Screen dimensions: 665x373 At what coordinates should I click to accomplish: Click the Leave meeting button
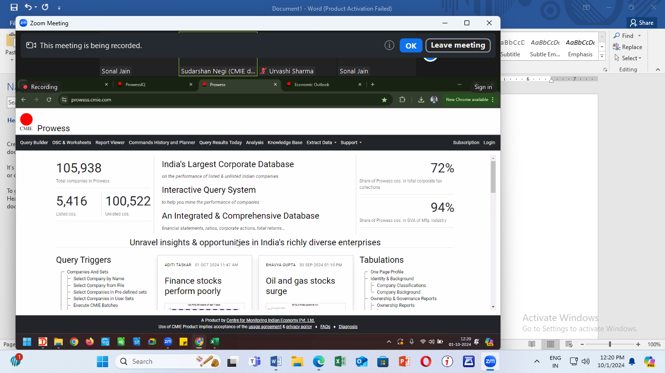click(458, 45)
